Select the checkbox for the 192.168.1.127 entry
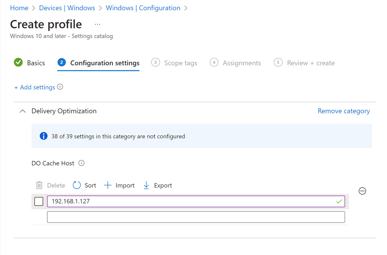Screen dimensions: 387x255 (x=39, y=201)
